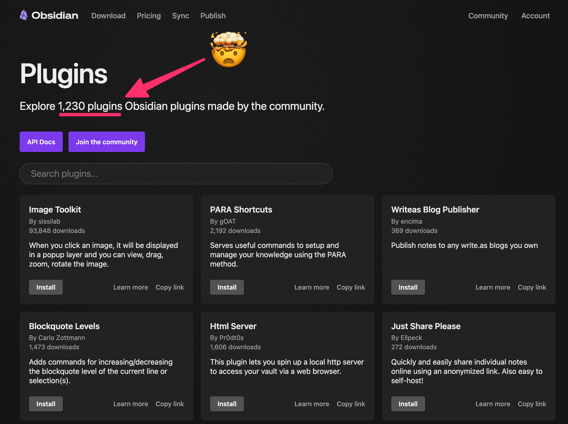Image resolution: width=568 pixels, height=424 pixels.
Task: Open the Account page link
Action: pos(535,16)
